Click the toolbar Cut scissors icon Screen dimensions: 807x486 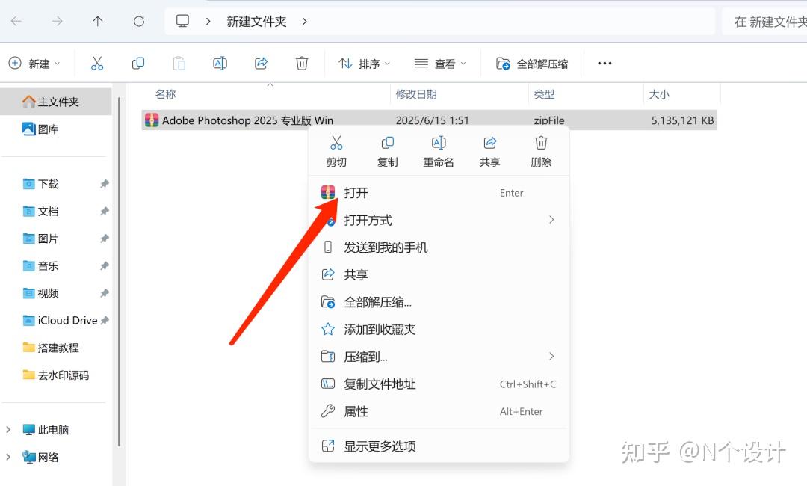pos(96,64)
